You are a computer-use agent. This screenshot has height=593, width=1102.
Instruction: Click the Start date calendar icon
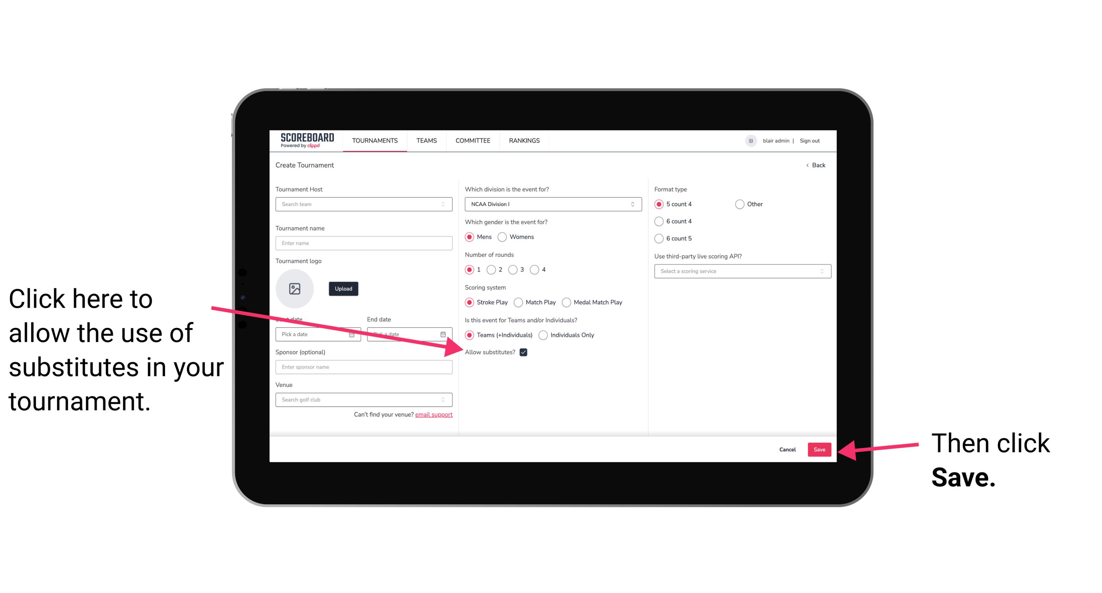pyautogui.click(x=353, y=334)
